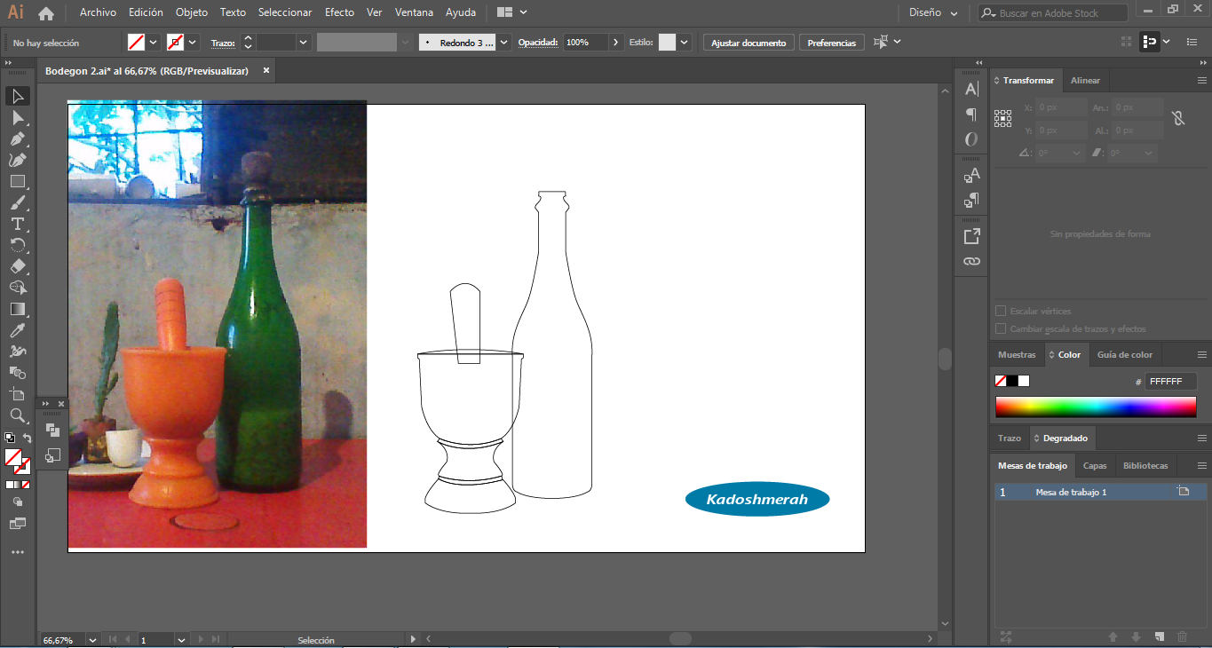The width and height of the screenshot is (1212, 648).
Task: Open the stroke weight dropdown
Action: point(304,42)
